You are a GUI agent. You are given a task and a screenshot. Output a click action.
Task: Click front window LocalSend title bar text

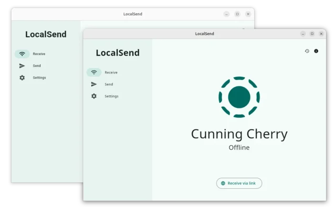click(205, 34)
